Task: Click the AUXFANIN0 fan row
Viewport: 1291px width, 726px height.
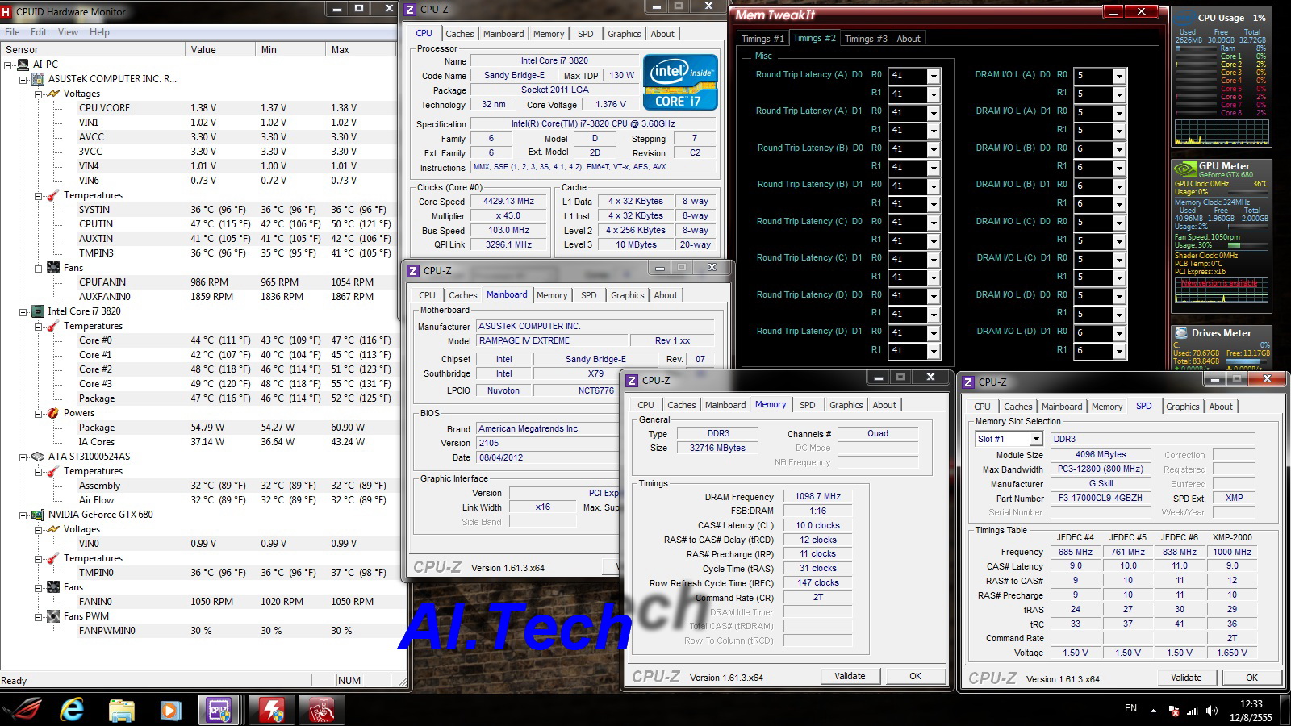Action: point(198,297)
